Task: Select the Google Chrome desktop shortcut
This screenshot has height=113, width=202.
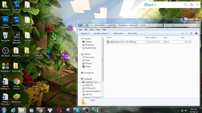Action: pos(17,84)
